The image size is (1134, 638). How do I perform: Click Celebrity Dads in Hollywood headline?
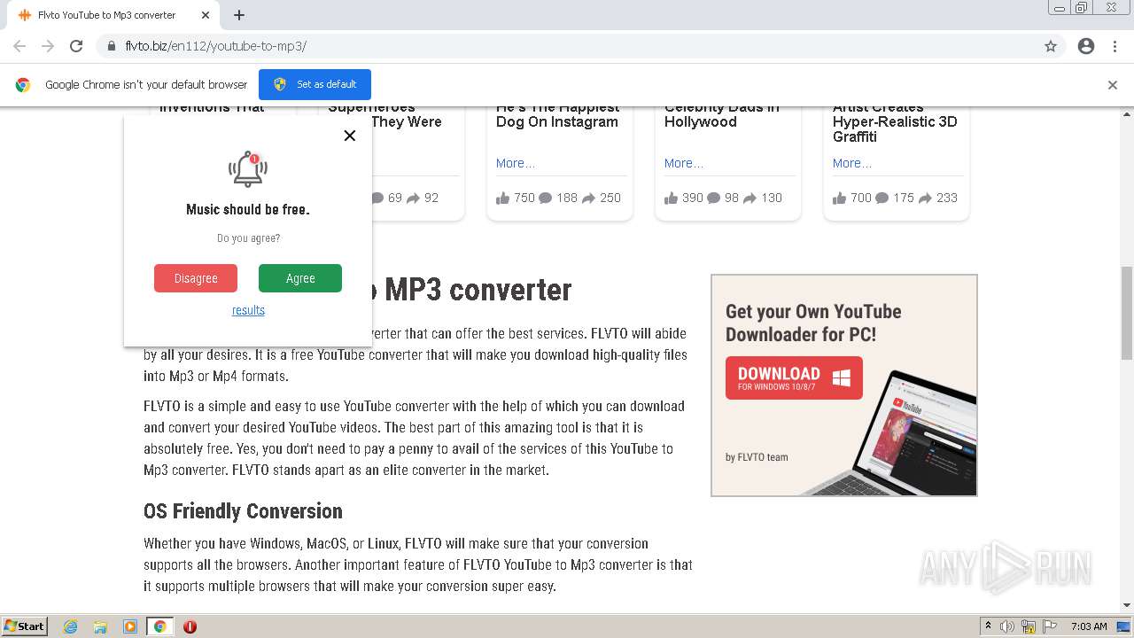[722, 115]
